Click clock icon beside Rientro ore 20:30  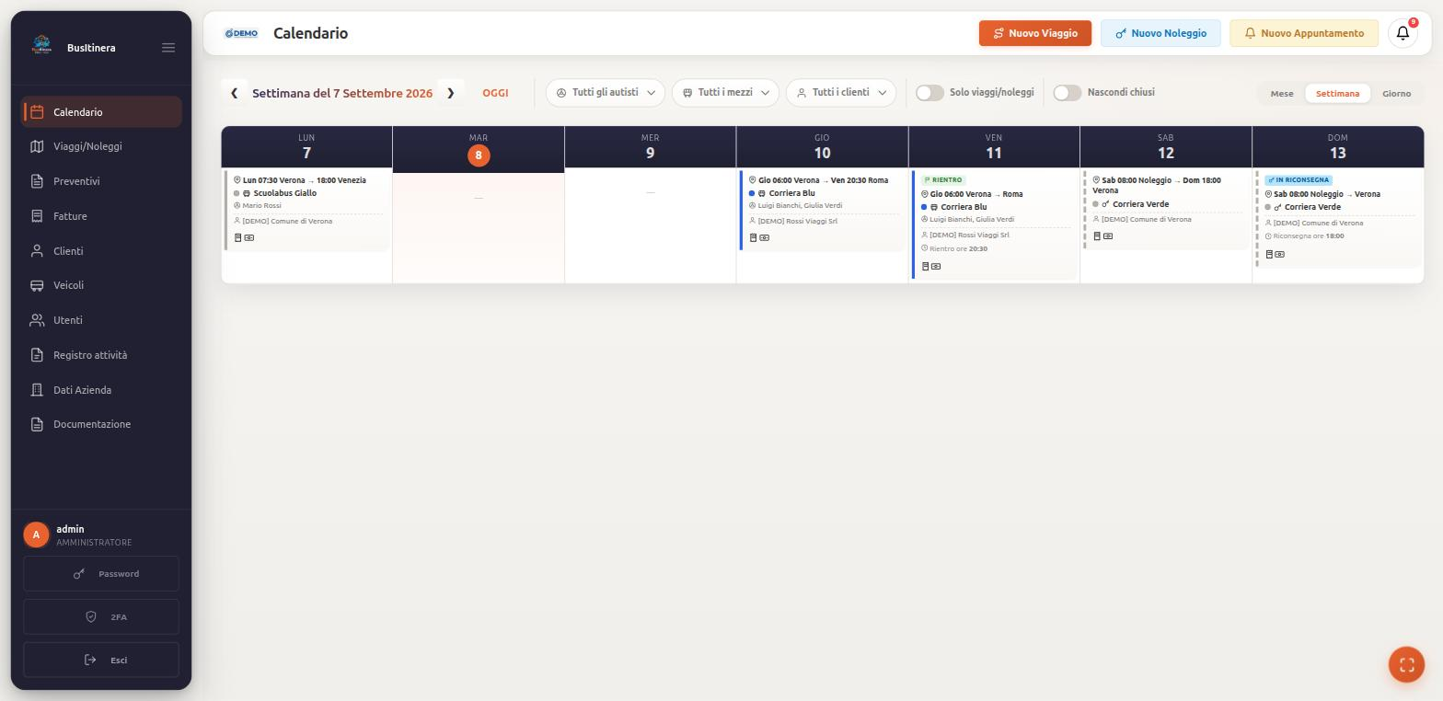click(x=924, y=248)
